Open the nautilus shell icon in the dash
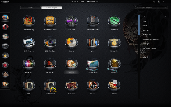 pos(5,84)
